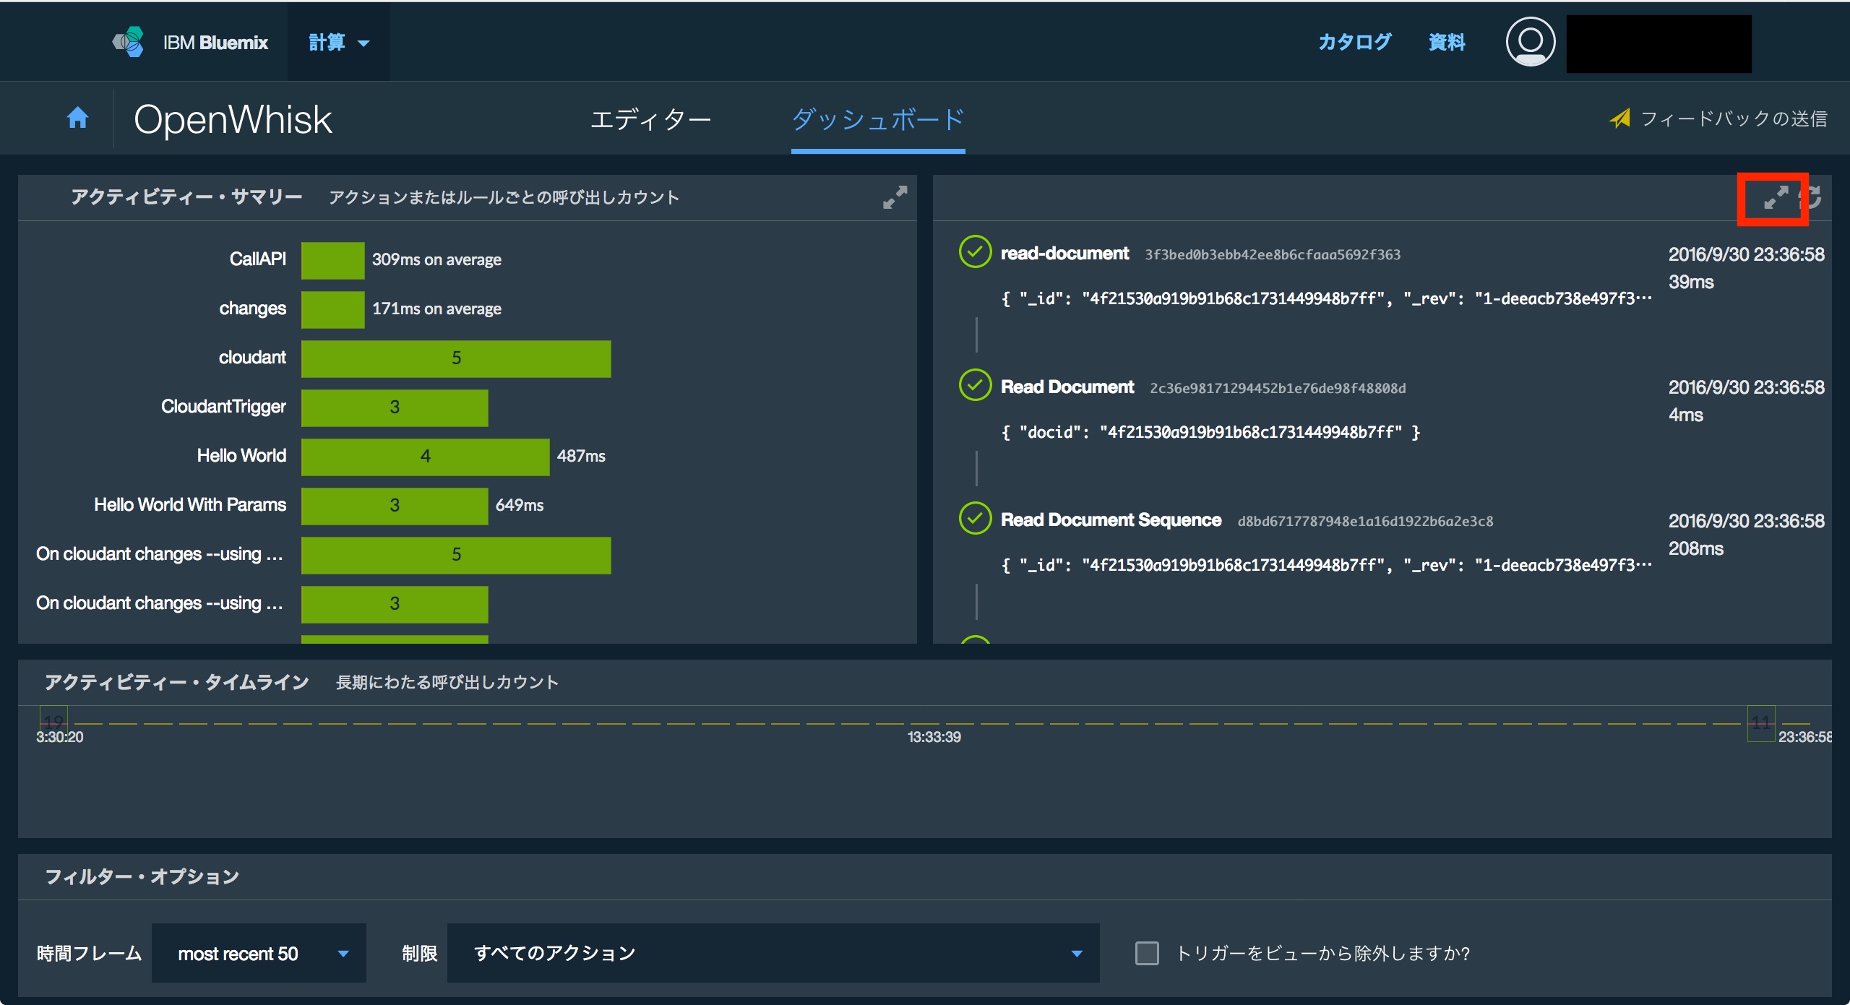
Task: Switch to the エディター tab
Action: (650, 119)
